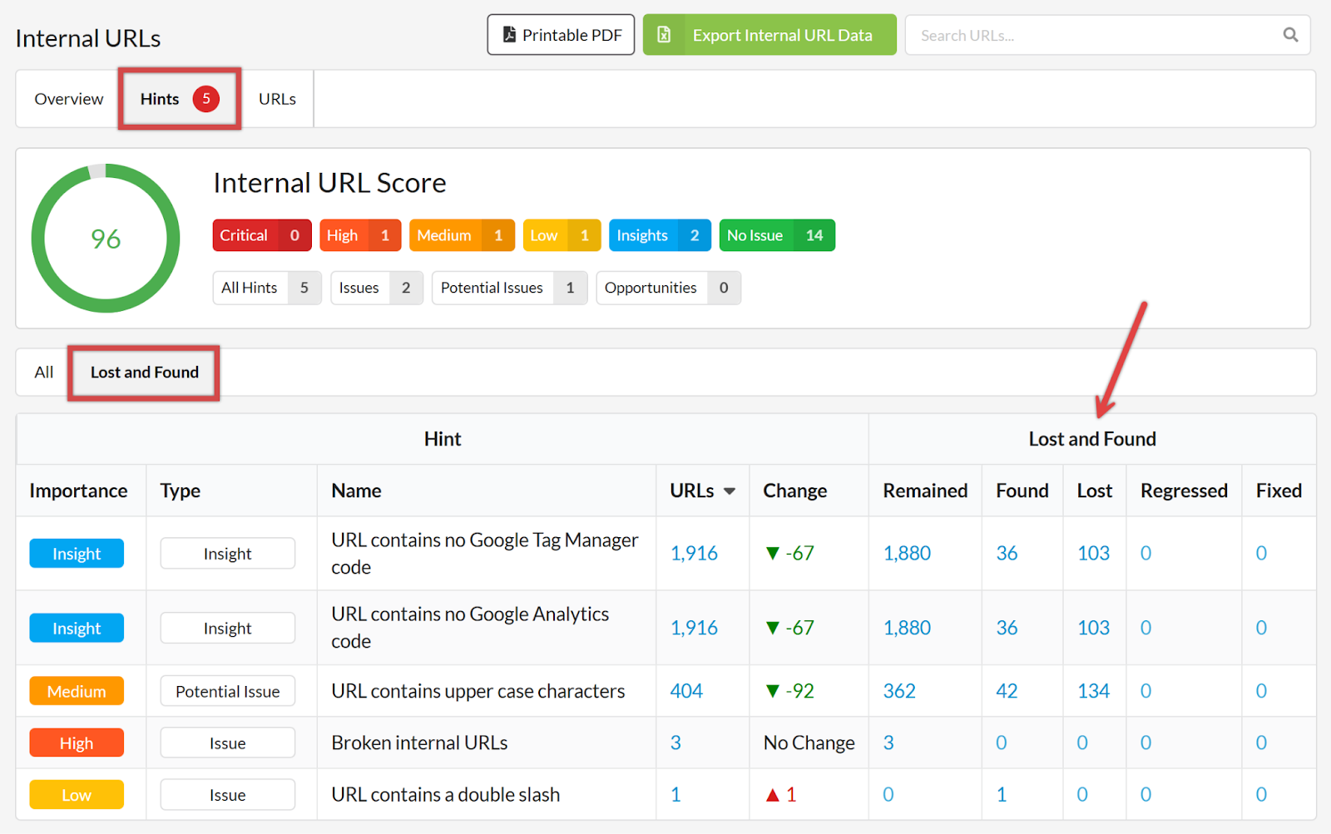Click the search magnifier icon

[x=1290, y=35]
